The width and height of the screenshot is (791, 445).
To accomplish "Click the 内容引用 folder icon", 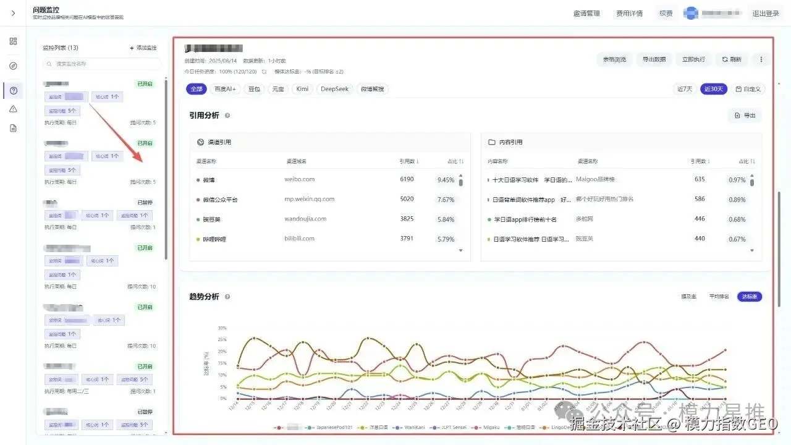I will point(492,142).
